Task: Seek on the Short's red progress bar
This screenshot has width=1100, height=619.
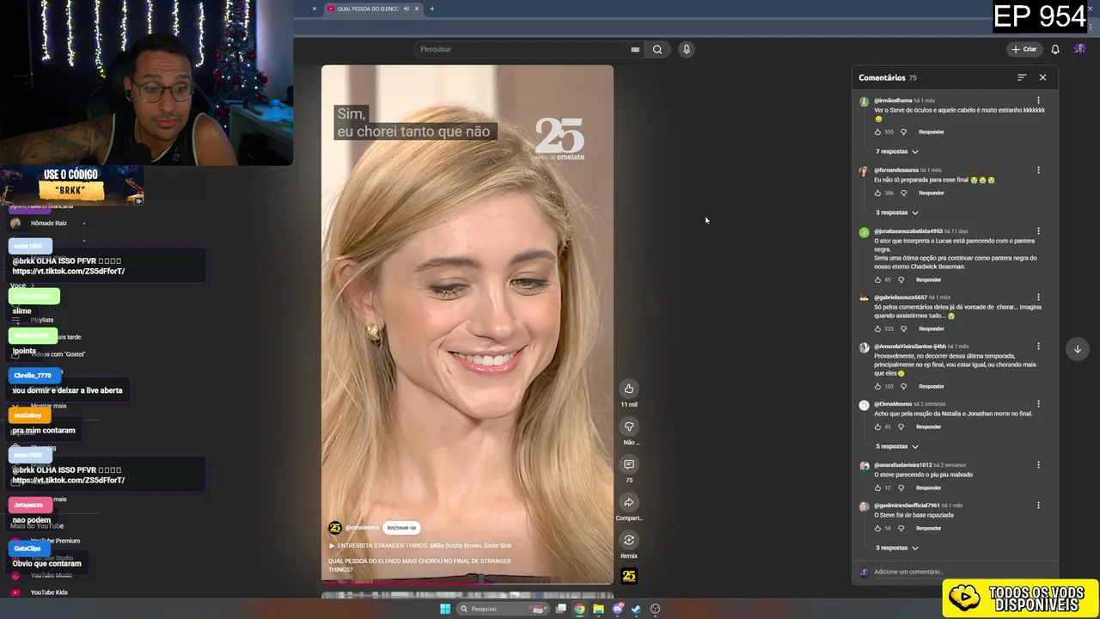Action: 467,583
